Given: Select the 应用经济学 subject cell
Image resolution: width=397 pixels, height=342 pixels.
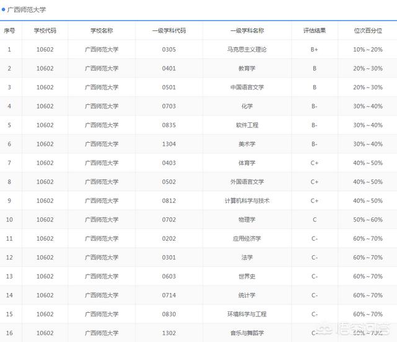Looking at the screenshot, I should tap(247, 238).
